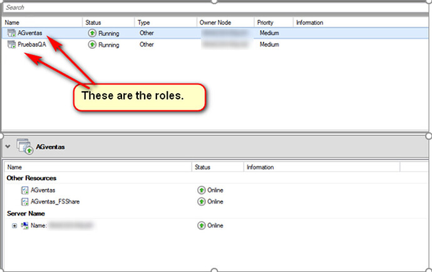Sort by Priority column header
The height and width of the screenshot is (272, 432).
click(265, 23)
